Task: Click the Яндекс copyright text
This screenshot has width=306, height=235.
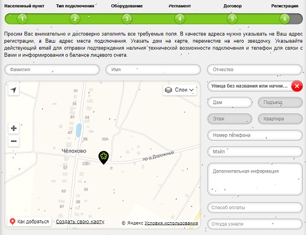Action: (133, 223)
